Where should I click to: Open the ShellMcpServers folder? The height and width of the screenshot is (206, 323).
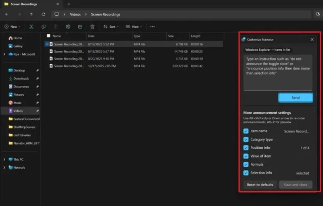[22, 127]
